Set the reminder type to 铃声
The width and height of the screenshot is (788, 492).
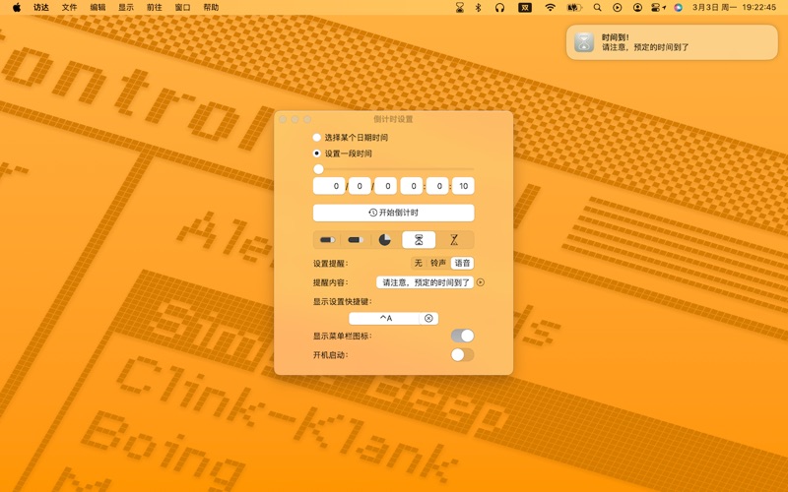click(438, 264)
